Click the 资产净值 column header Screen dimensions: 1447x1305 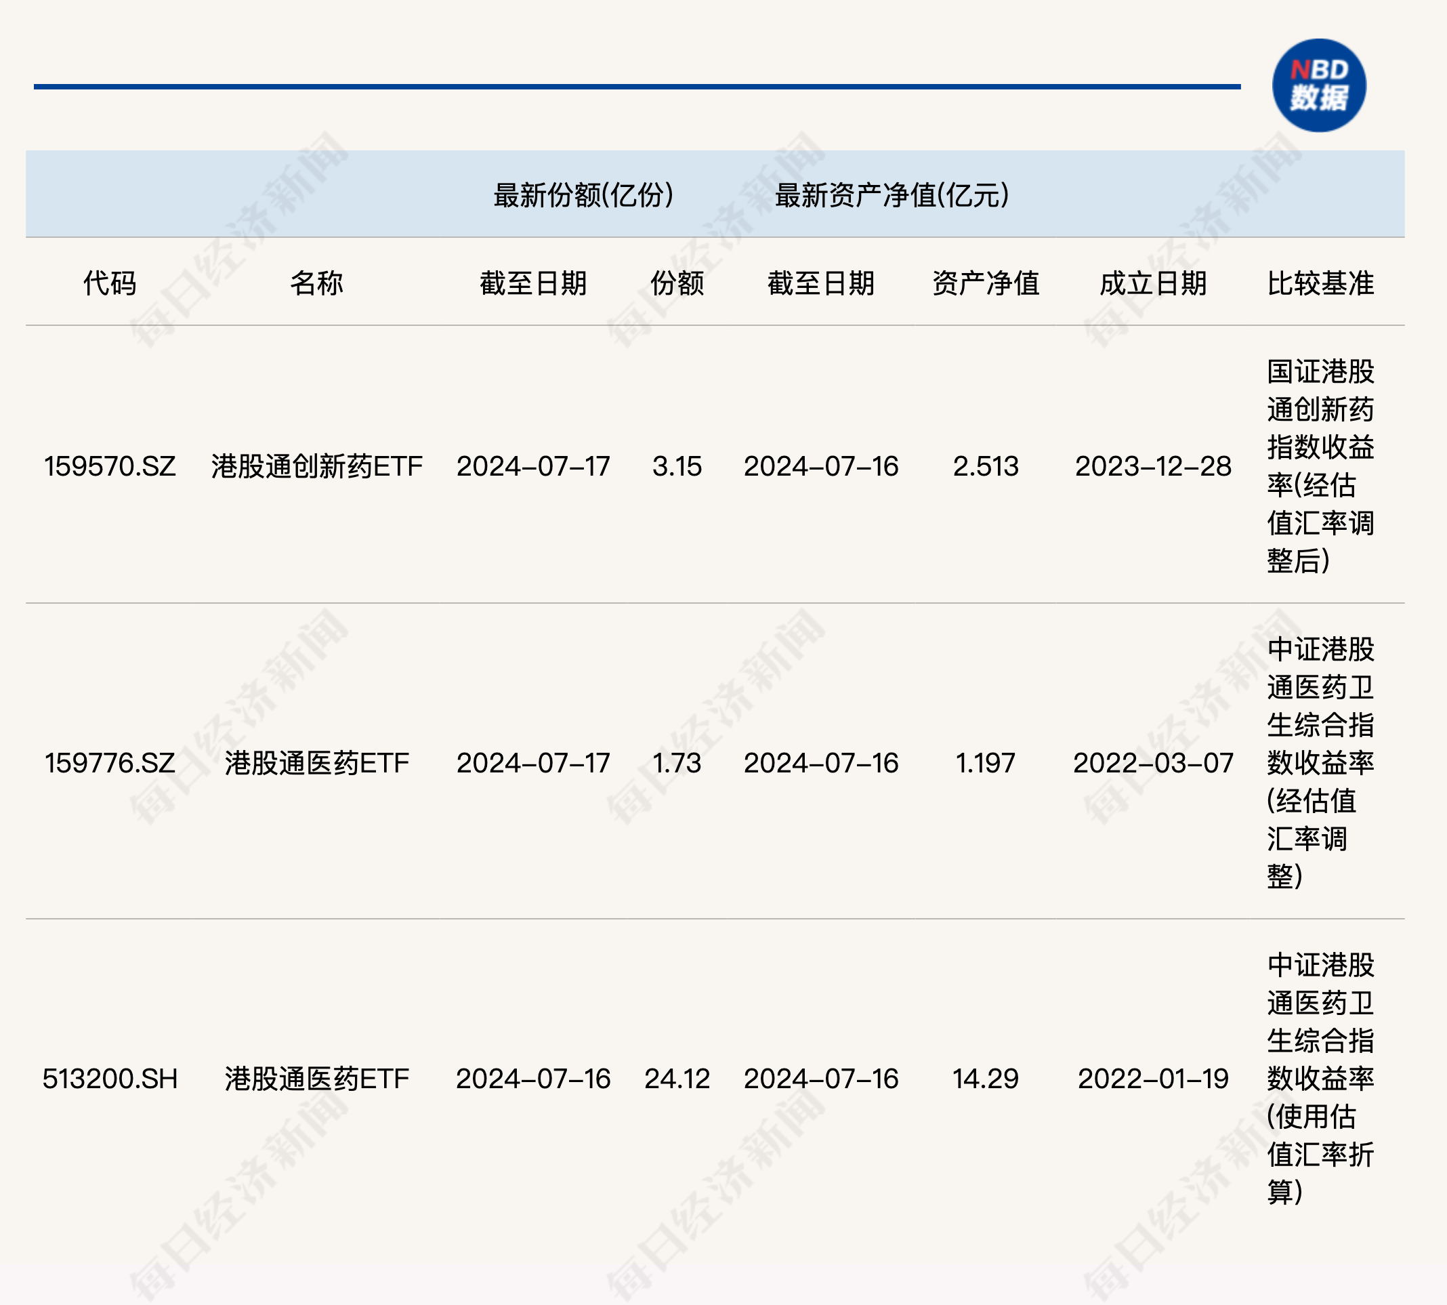(x=986, y=283)
